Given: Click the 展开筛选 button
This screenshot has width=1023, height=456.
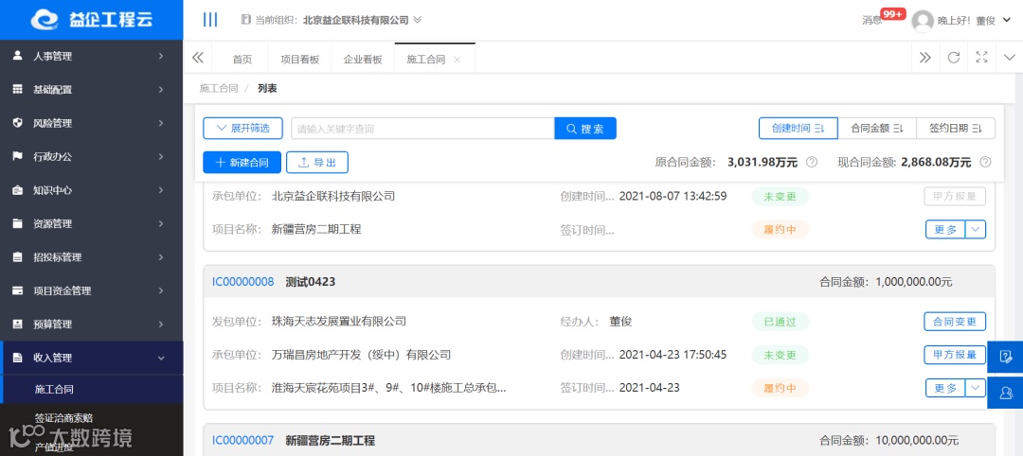Looking at the screenshot, I should 242,129.
